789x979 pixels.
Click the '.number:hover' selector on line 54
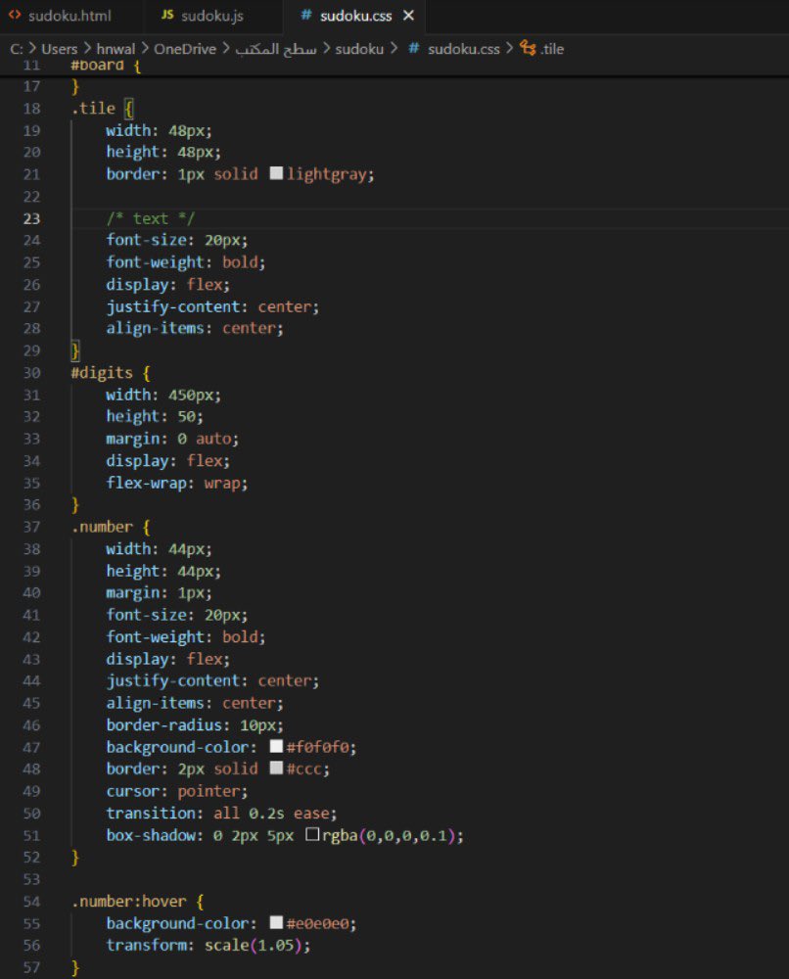tap(129, 902)
